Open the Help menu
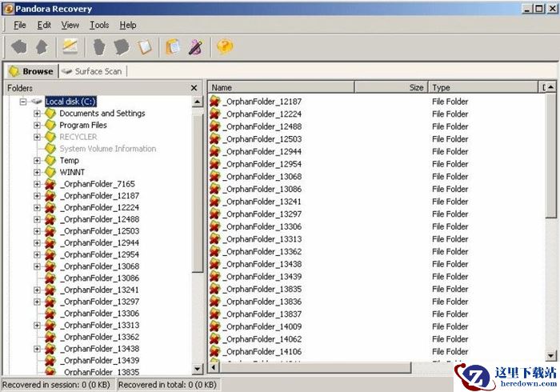The width and height of the screenshot is (560, 392). click(x=127, y=25)
